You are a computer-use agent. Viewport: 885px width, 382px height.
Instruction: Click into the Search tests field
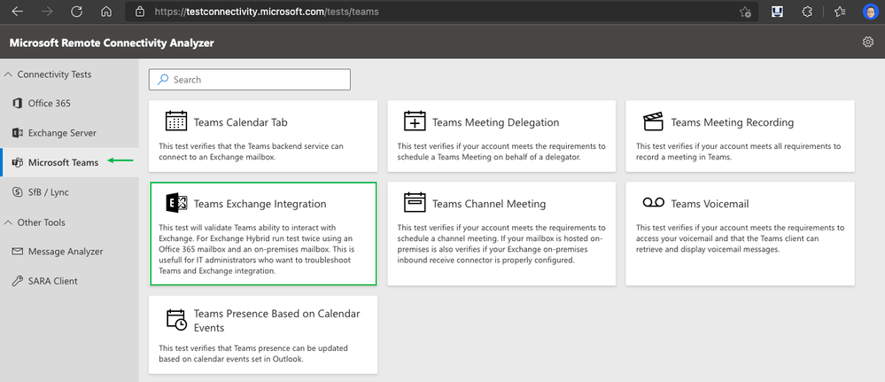tap(250, 80)
